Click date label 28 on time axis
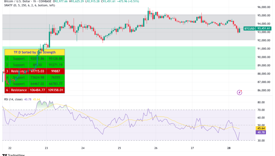Image resolution: width=275 pixels, height=156 pixels. 229,148
